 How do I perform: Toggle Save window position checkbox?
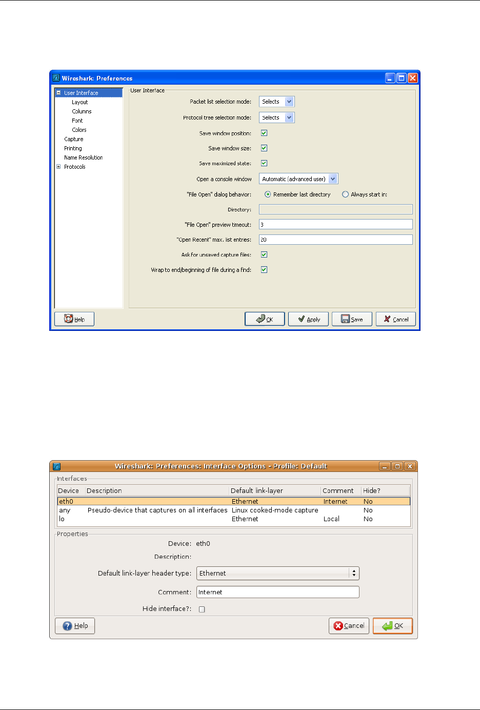coord(264,133)
